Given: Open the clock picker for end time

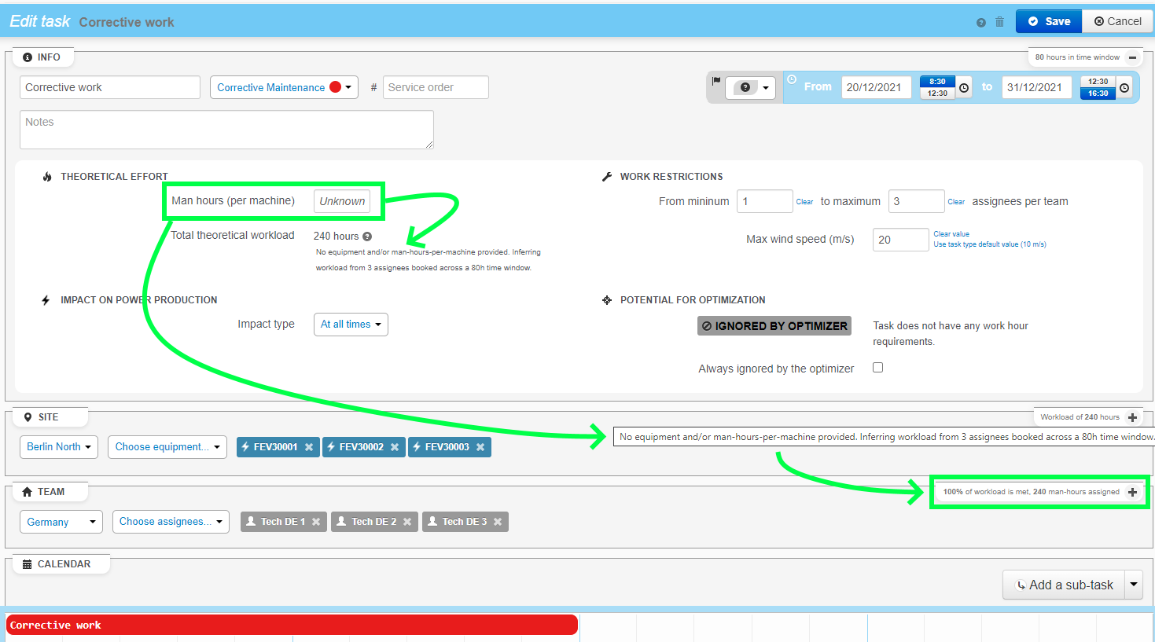Looking at the screenshot, I should coord(1124,88).
